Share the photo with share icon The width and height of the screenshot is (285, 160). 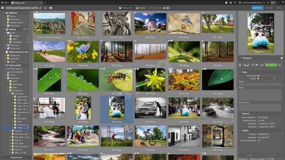[280, 65]
